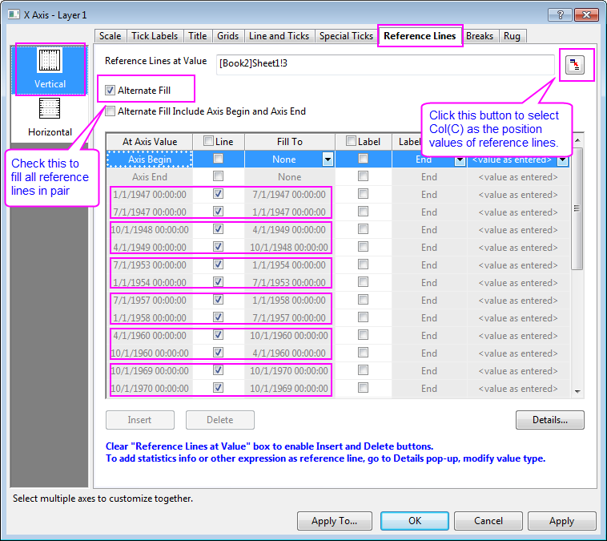This screenshot has height=541, width=607.
Task: Click the range selector button beside value box
Action: tap(574, 66)
